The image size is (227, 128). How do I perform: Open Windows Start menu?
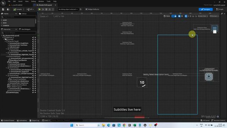[72, 125]
